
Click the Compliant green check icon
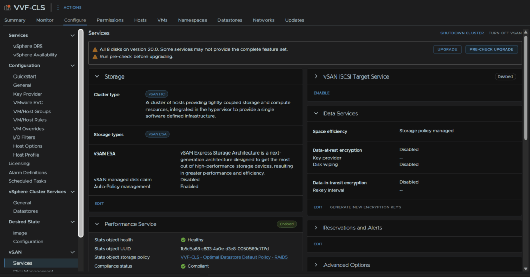pyautogui.click(x=183, y=266)
